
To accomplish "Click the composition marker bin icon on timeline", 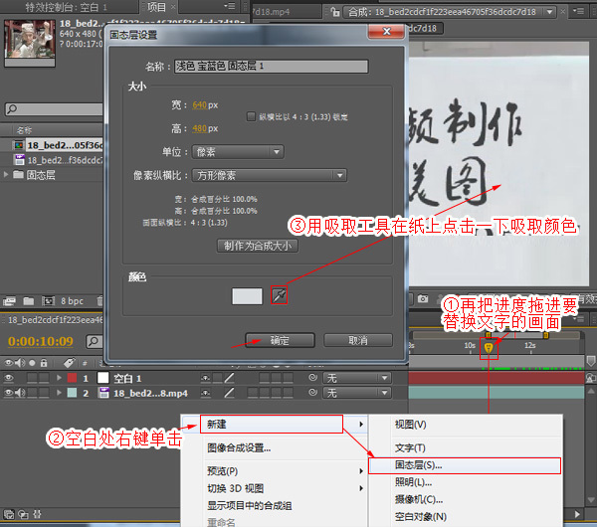I will pos(590,361).
